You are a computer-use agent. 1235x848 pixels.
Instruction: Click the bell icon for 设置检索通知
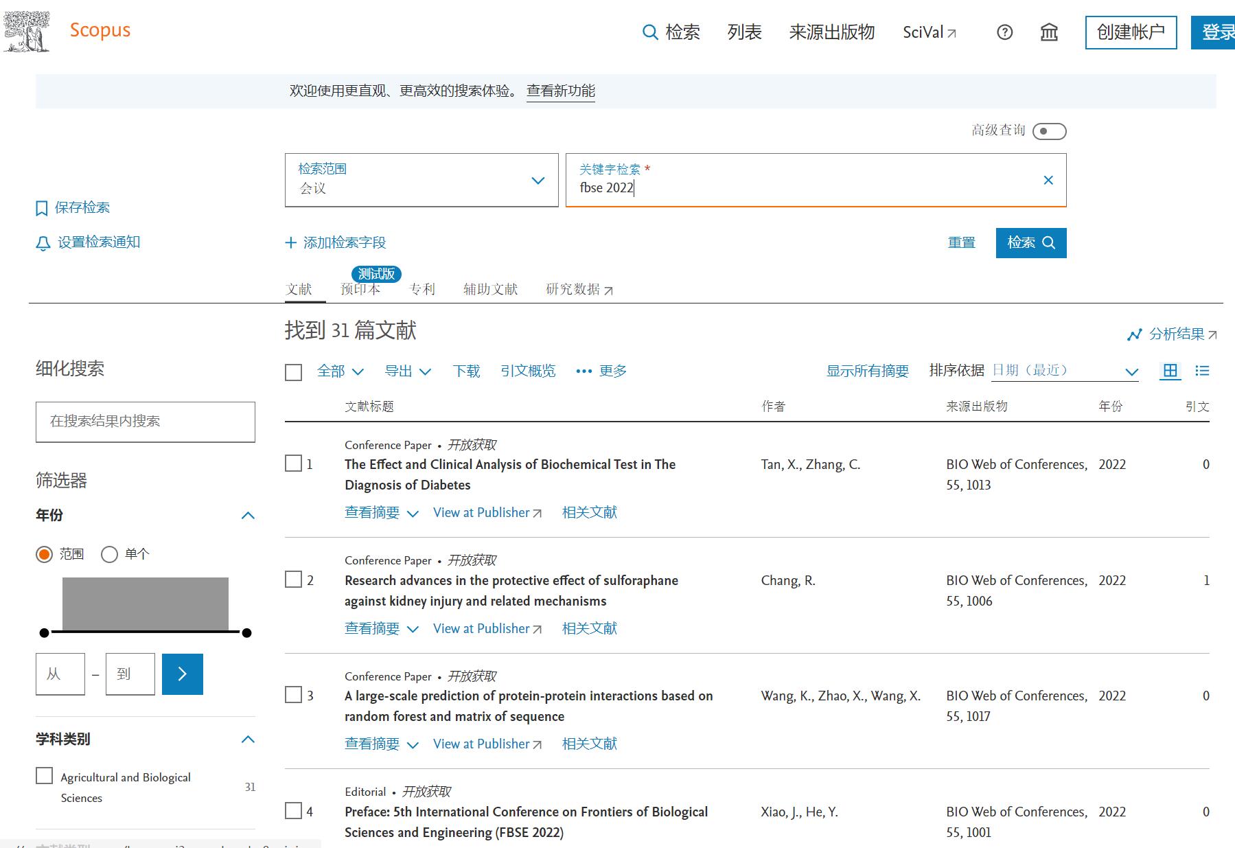[43, 243]
